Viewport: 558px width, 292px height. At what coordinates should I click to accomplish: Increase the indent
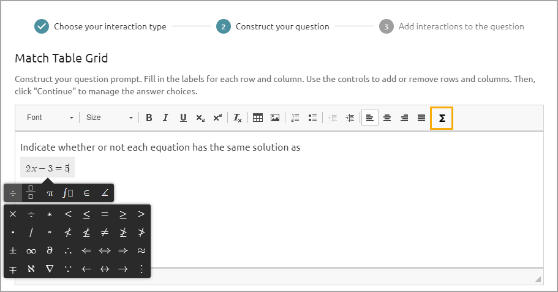[350, 118]
